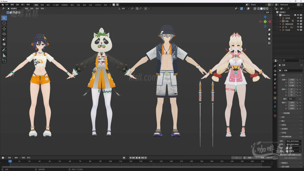Hide the Collection with its eye icon

298,15
